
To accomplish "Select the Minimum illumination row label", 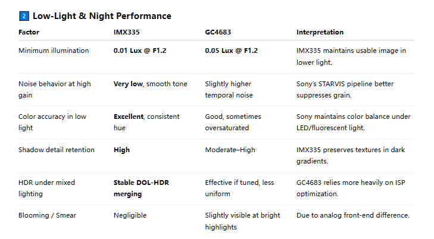I will (54, 51).
